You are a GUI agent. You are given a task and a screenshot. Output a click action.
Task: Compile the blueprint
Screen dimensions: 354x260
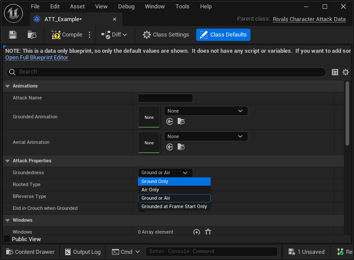(67, 35)
